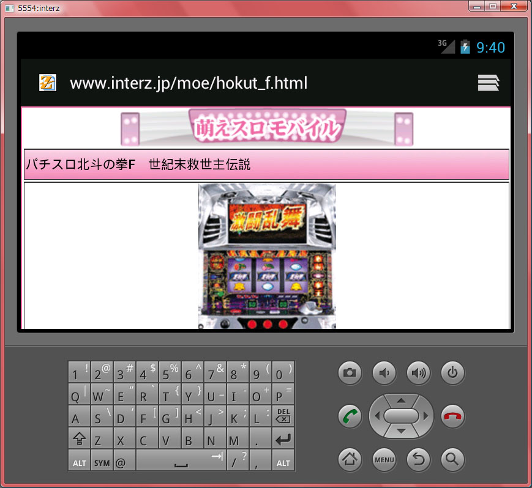Click the M key
532x488 pixels.
(238, 439)
